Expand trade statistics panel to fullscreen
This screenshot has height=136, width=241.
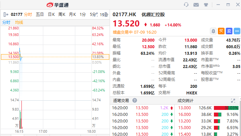pyautogui.click(x=233, y=101)
